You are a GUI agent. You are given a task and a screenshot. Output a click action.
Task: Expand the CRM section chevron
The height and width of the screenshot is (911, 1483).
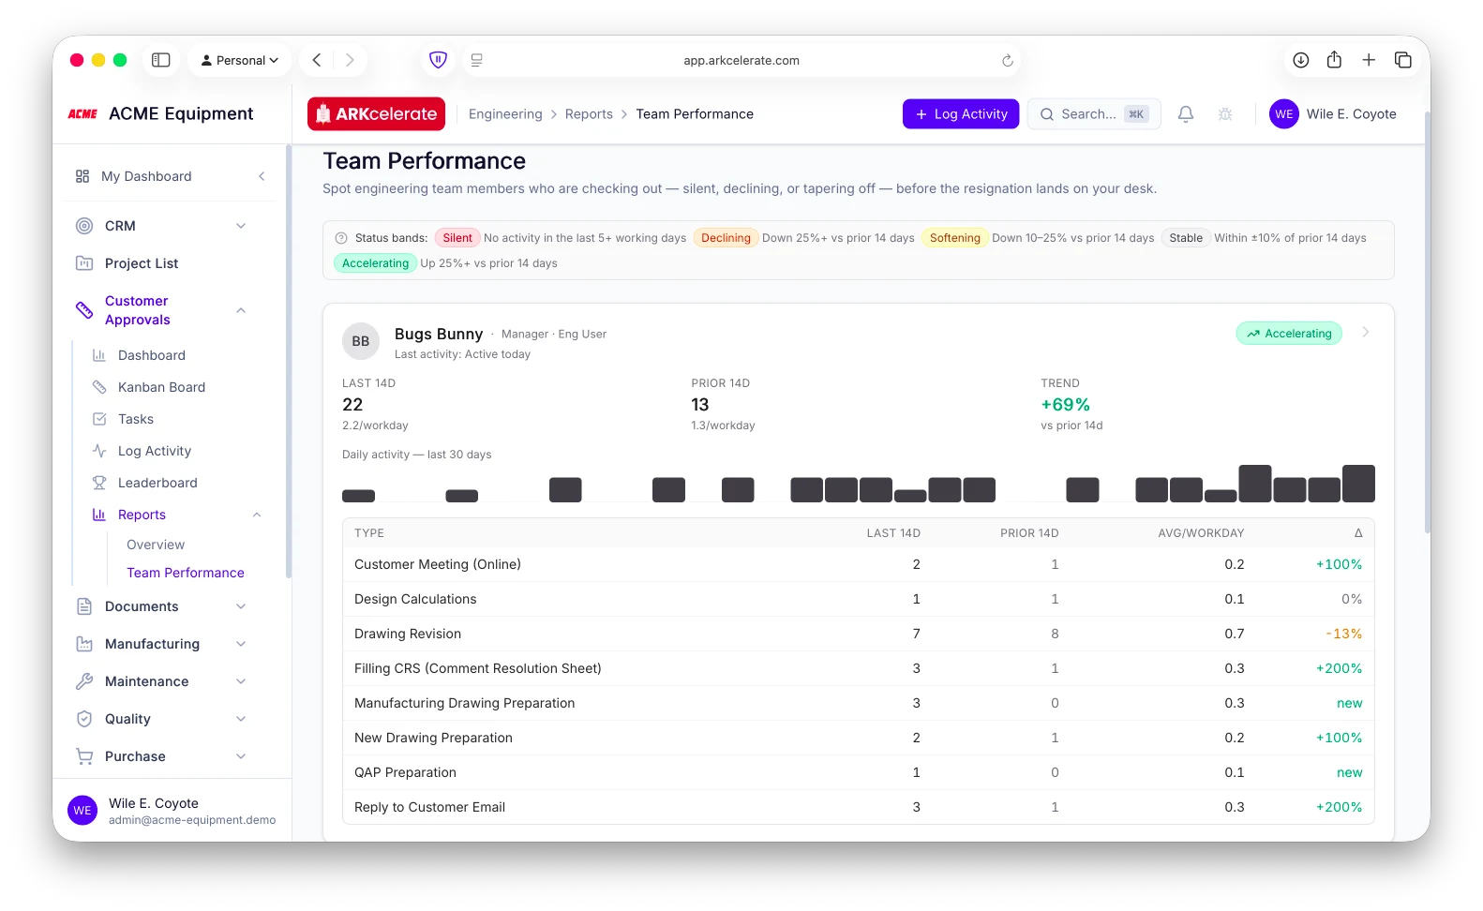click(241, 226)
